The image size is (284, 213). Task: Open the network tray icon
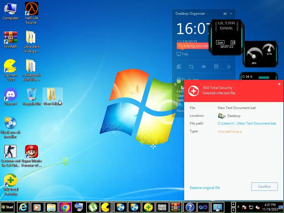point(251,207)
